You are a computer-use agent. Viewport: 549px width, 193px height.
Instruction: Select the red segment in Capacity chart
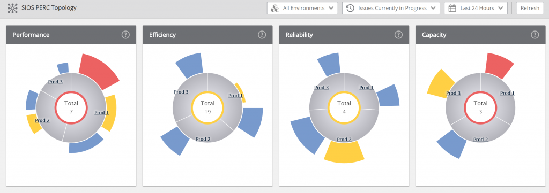pyautogui.click(x=499, y=65)
